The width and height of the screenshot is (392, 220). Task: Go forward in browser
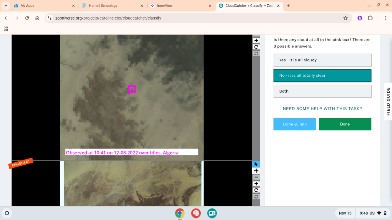click(17, 18)
